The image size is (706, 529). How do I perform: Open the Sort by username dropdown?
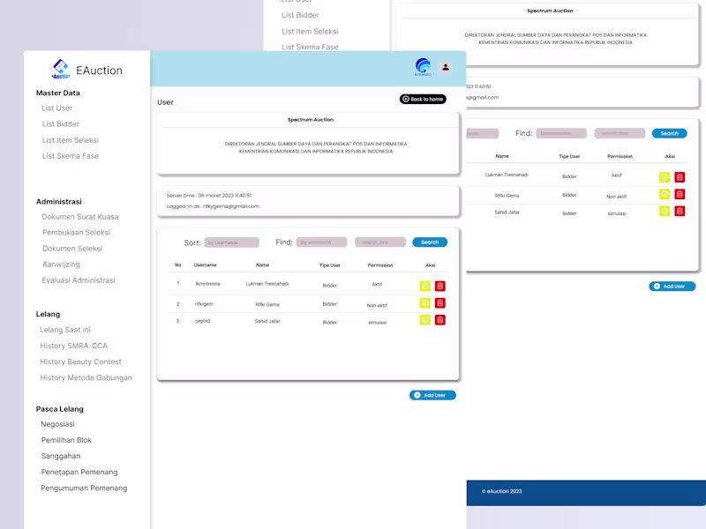231,242
